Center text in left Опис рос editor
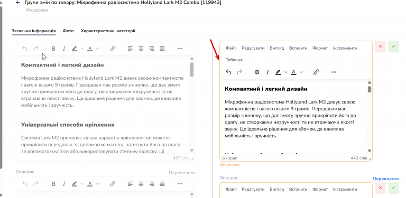406x198 pixels. 141,184
